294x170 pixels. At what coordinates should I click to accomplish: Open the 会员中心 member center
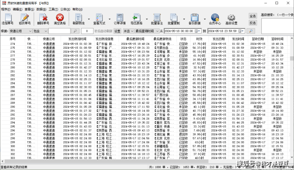[x=215, y=18]
